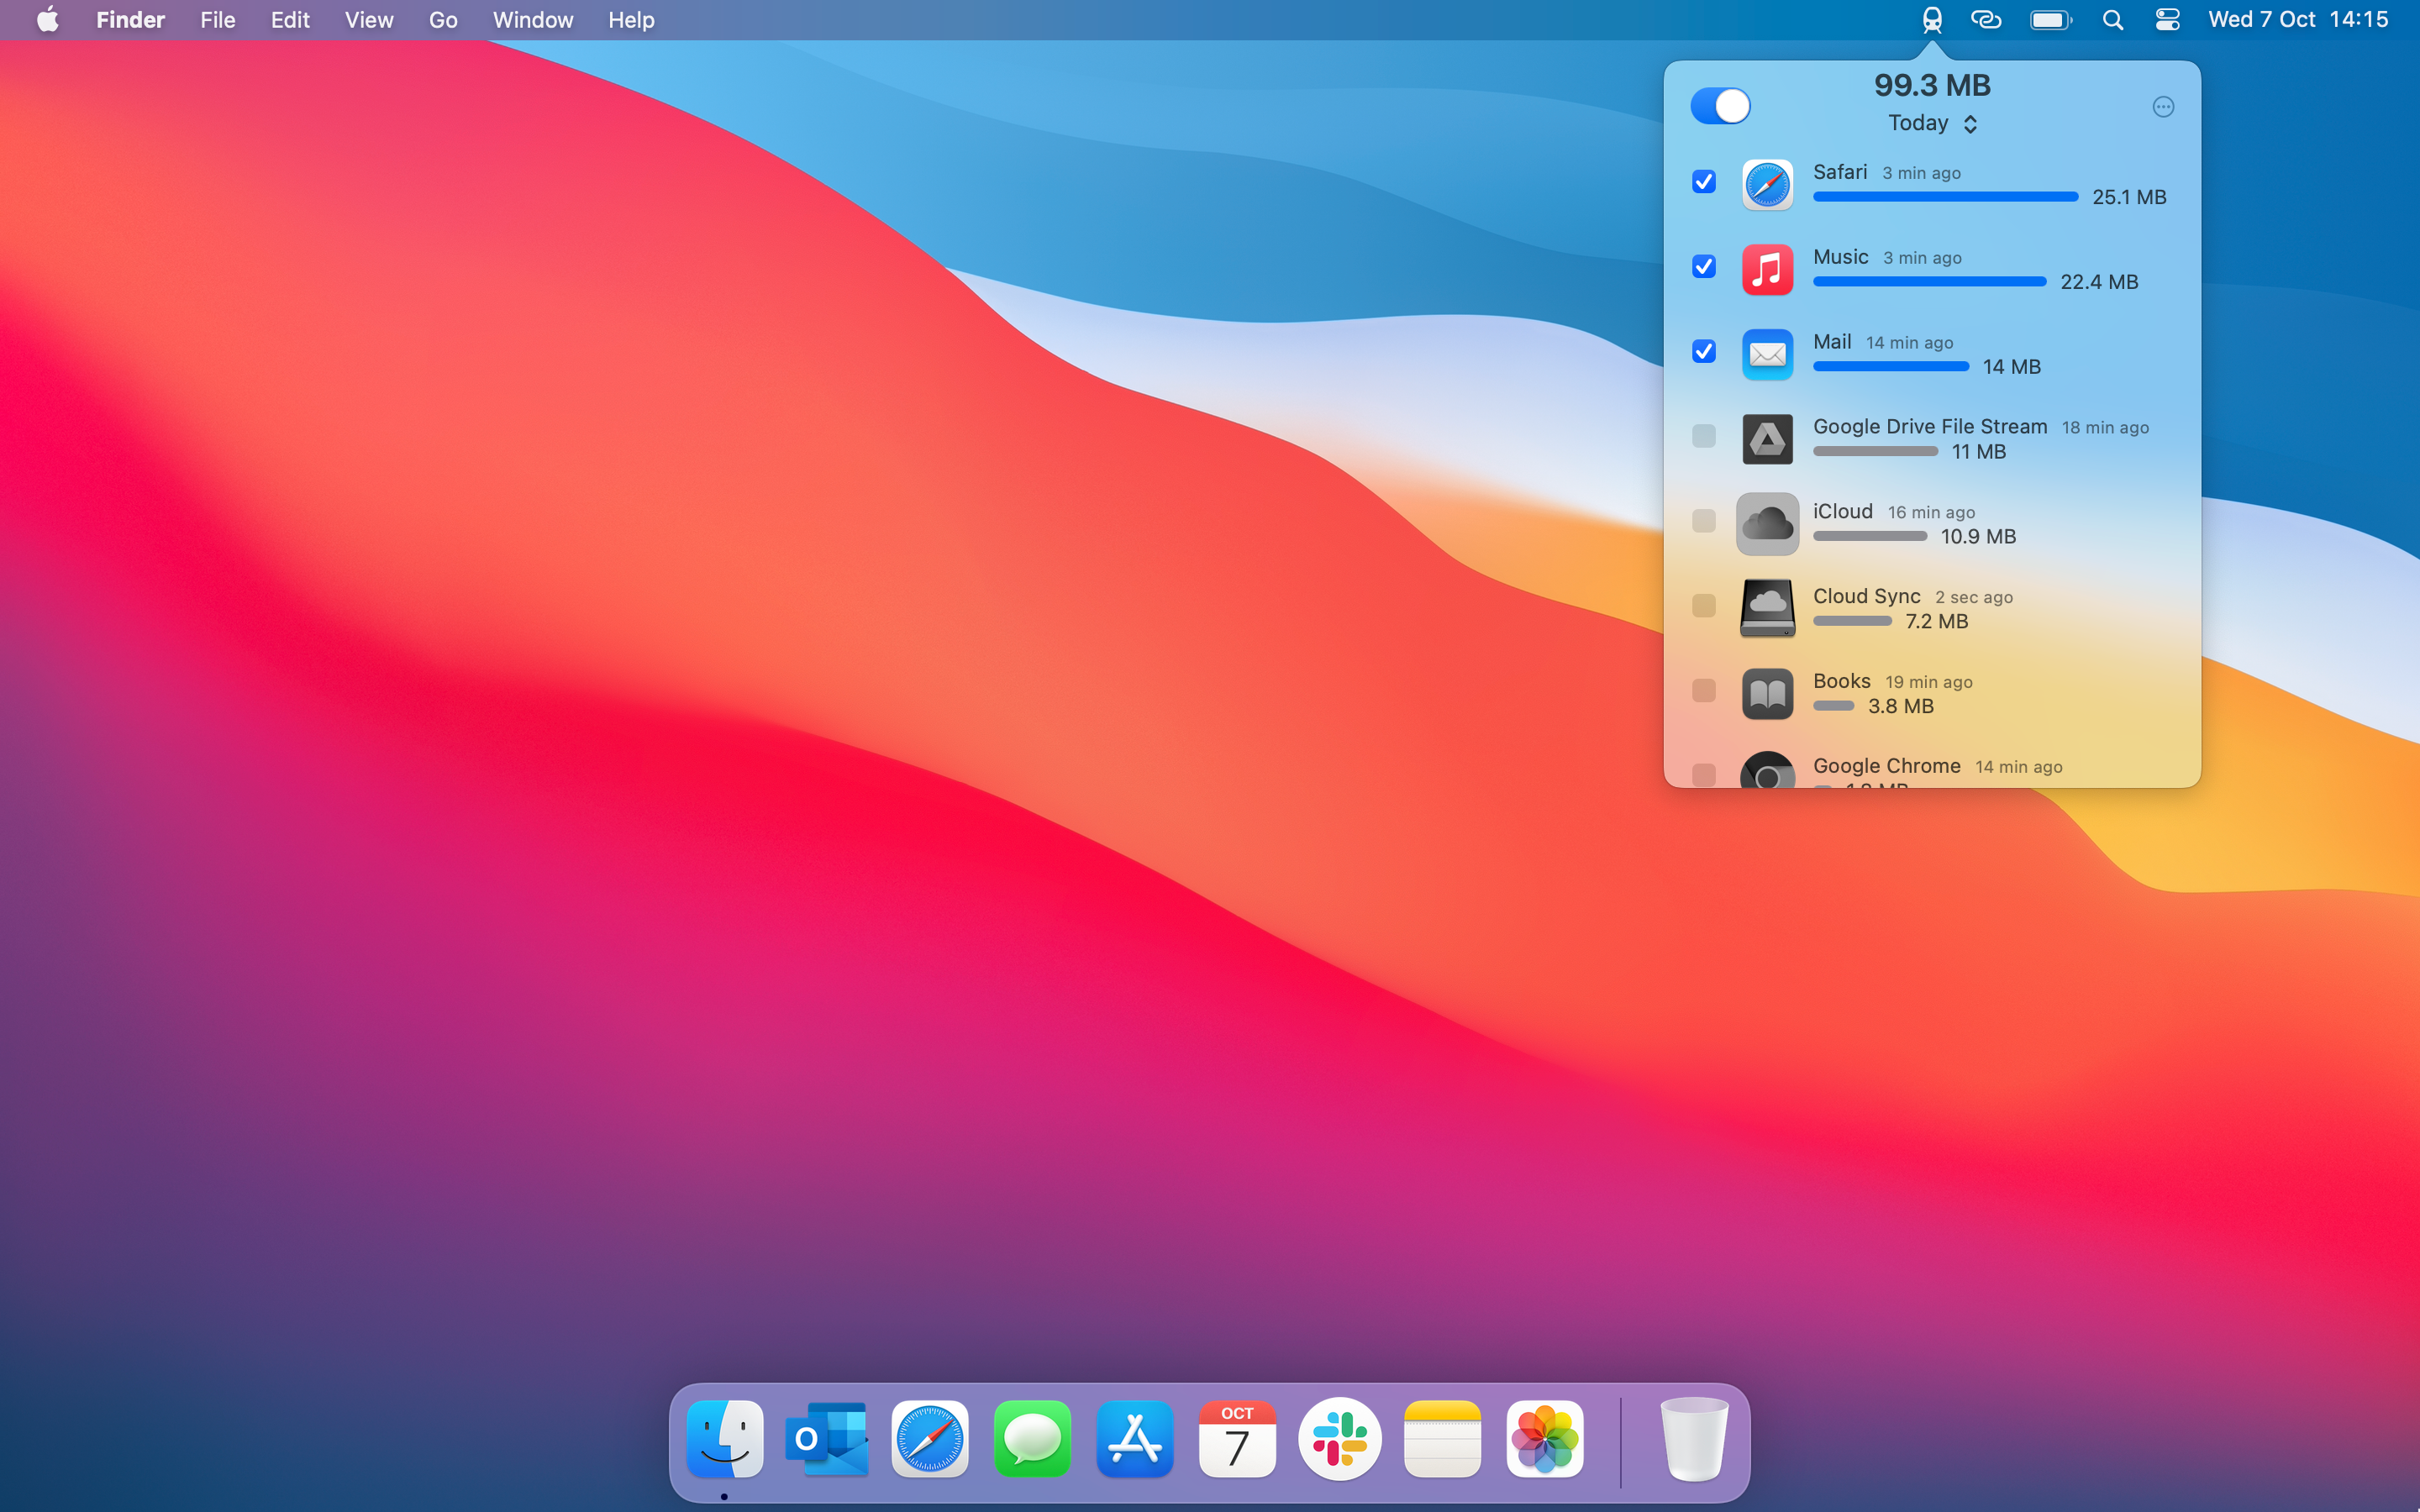This screenshot has width=2420, height=1512.
Task: Toggle the data usage monitoring switch
Action: point(1718,106)
